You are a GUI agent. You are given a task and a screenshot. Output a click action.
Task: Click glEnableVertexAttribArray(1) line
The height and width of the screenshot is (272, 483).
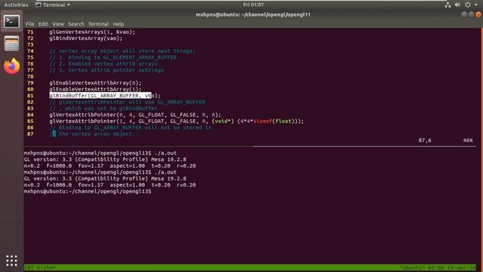pos(95,89)
